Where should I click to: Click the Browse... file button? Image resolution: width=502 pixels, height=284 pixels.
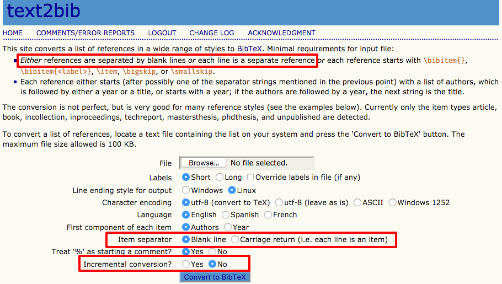click(204, 163)
